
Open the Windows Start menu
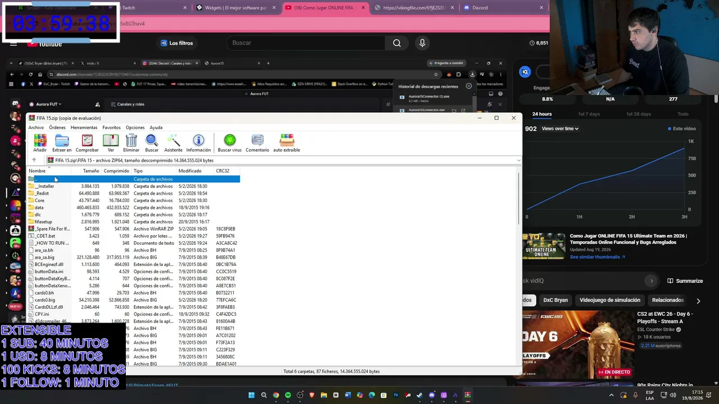click(252, 395)
